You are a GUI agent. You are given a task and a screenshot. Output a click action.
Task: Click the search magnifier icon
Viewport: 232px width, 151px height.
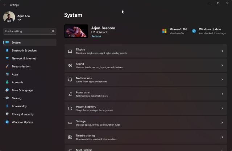point(53,31)
